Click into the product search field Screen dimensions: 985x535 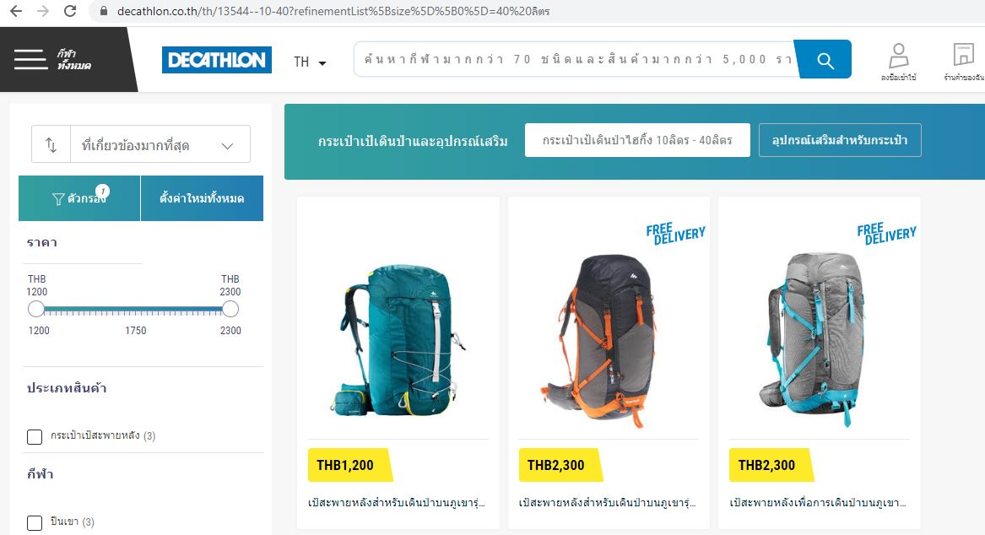[x=574, y=60]
